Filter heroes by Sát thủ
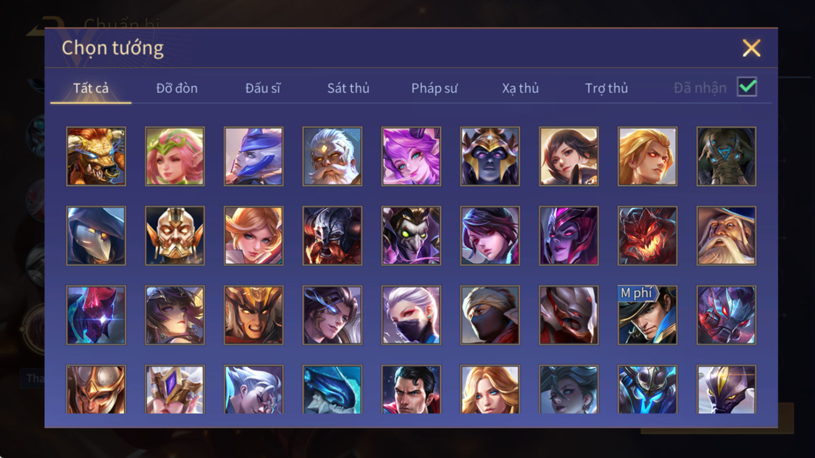The height and width of the screenshot is (458, 815). click(x=348, y=89)
